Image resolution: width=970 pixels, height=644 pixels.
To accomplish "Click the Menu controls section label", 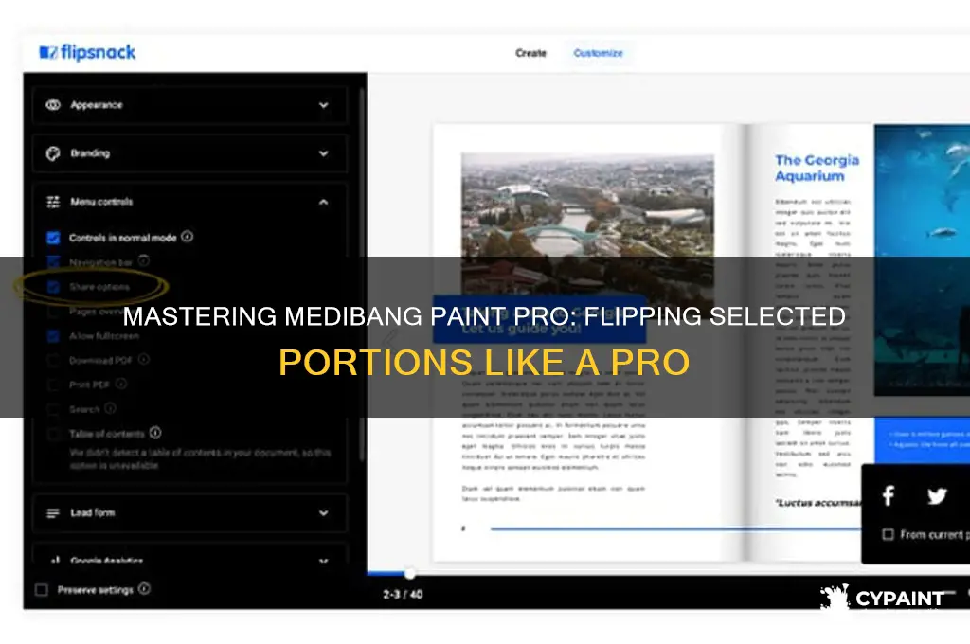I will [x=101, y=202].
